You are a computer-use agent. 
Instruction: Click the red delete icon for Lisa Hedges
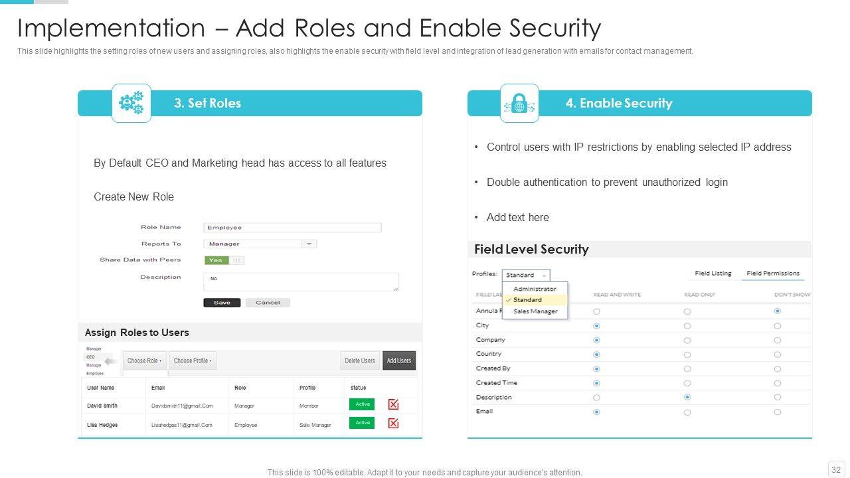click(x=393, y=424)
